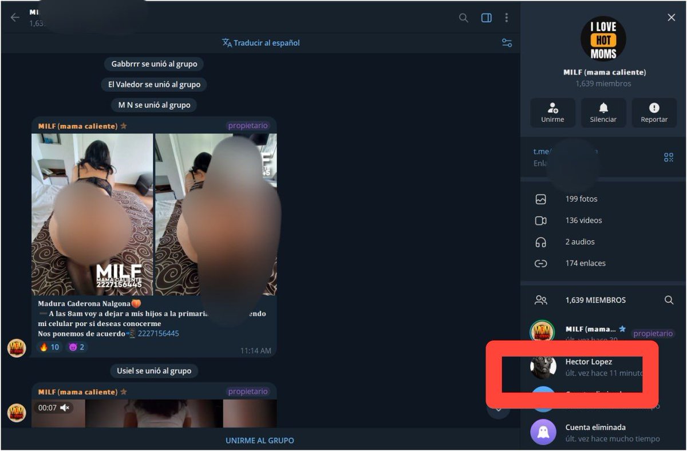Viewport: 687px width, 451px height.
Task: Open the 174 enlaces section
Action: pos(603,263)
